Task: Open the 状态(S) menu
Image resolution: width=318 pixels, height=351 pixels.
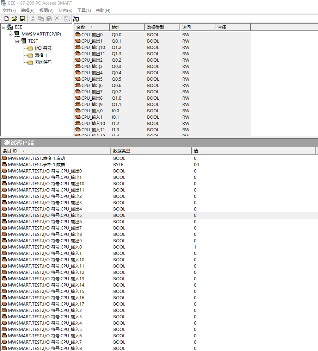Action: click(x=65, y=11)
